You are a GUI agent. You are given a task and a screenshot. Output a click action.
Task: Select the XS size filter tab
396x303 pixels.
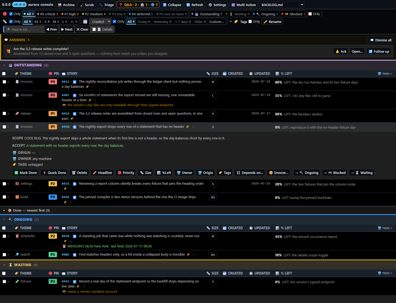(x=38, y=22)
